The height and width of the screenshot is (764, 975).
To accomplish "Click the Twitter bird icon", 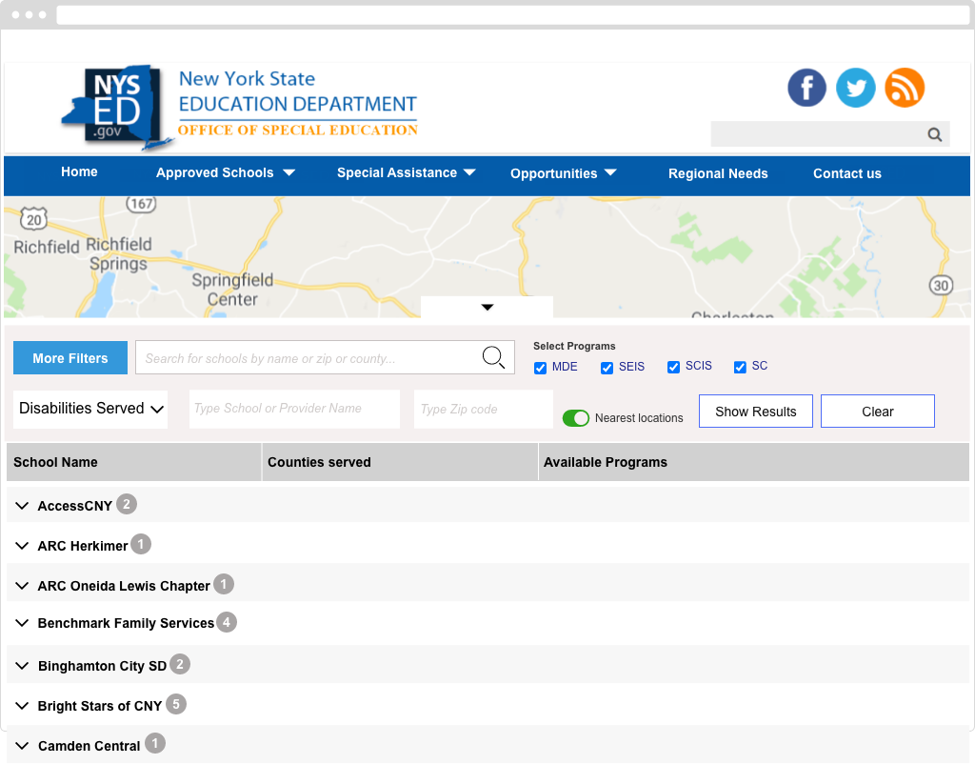I will (855, 88).
